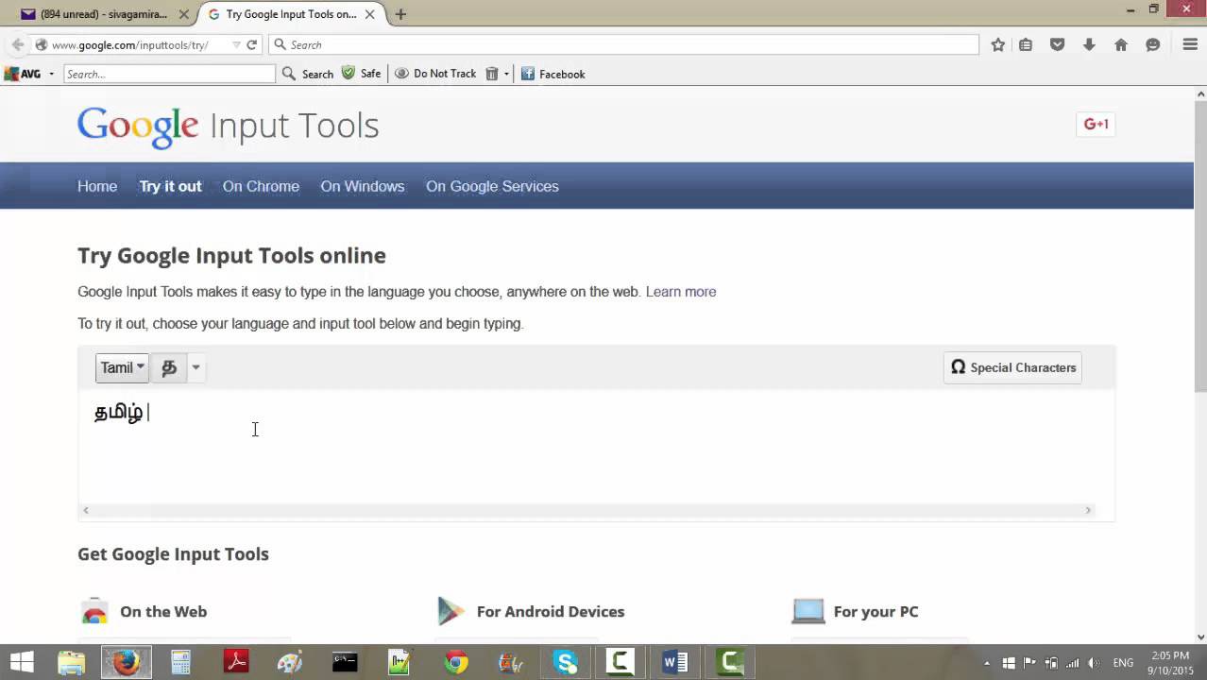Open the Tamil language dropdown
The width and height of the screenshot is (1207, 680).
click(122, 367)
